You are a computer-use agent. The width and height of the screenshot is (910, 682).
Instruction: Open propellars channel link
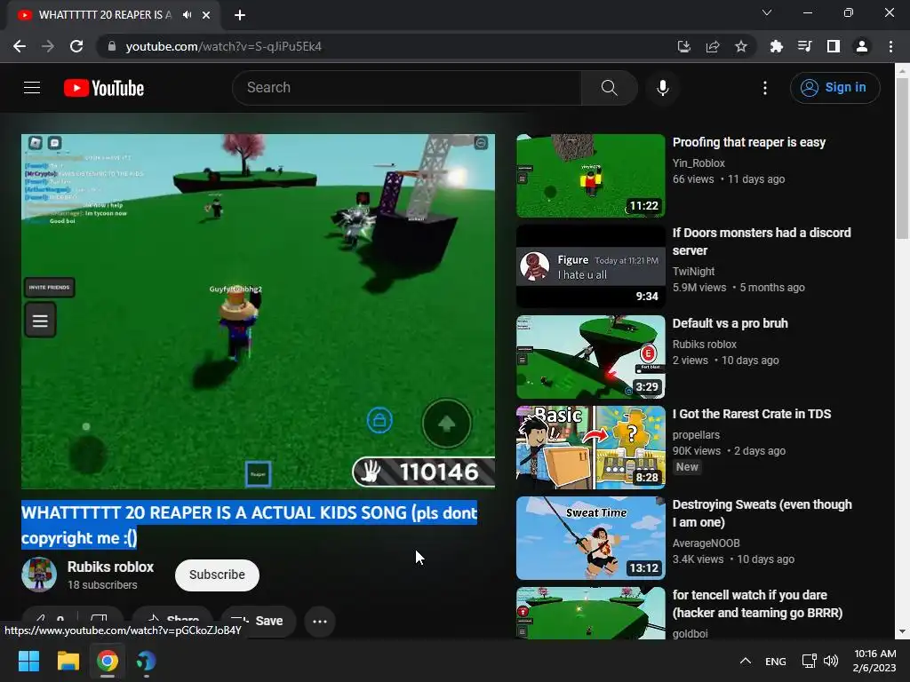coord(696,434)
